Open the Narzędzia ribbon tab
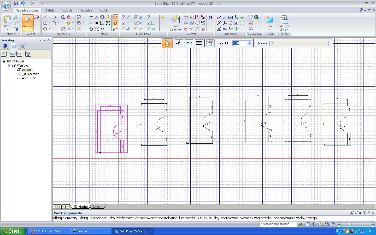 [86, 10]
